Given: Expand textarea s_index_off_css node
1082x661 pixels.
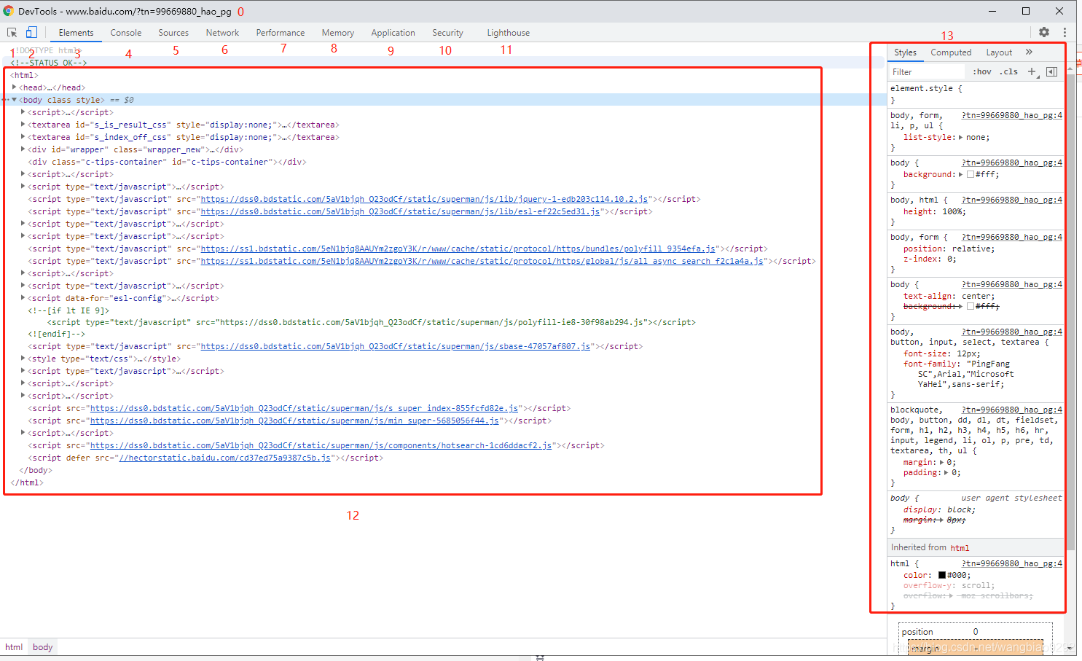Looking at the screenshot, I should (x=23, y=137).
